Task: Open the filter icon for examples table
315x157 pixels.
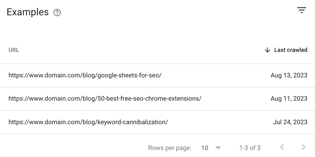Action: click(x=302, y=10)
